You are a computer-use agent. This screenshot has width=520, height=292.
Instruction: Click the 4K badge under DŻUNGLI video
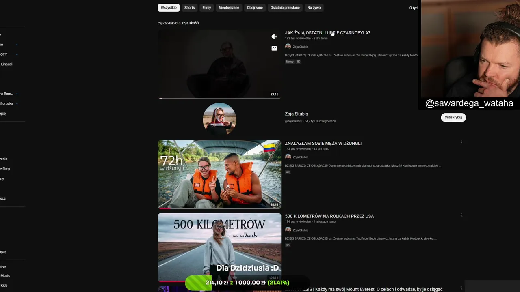point(288,172)
